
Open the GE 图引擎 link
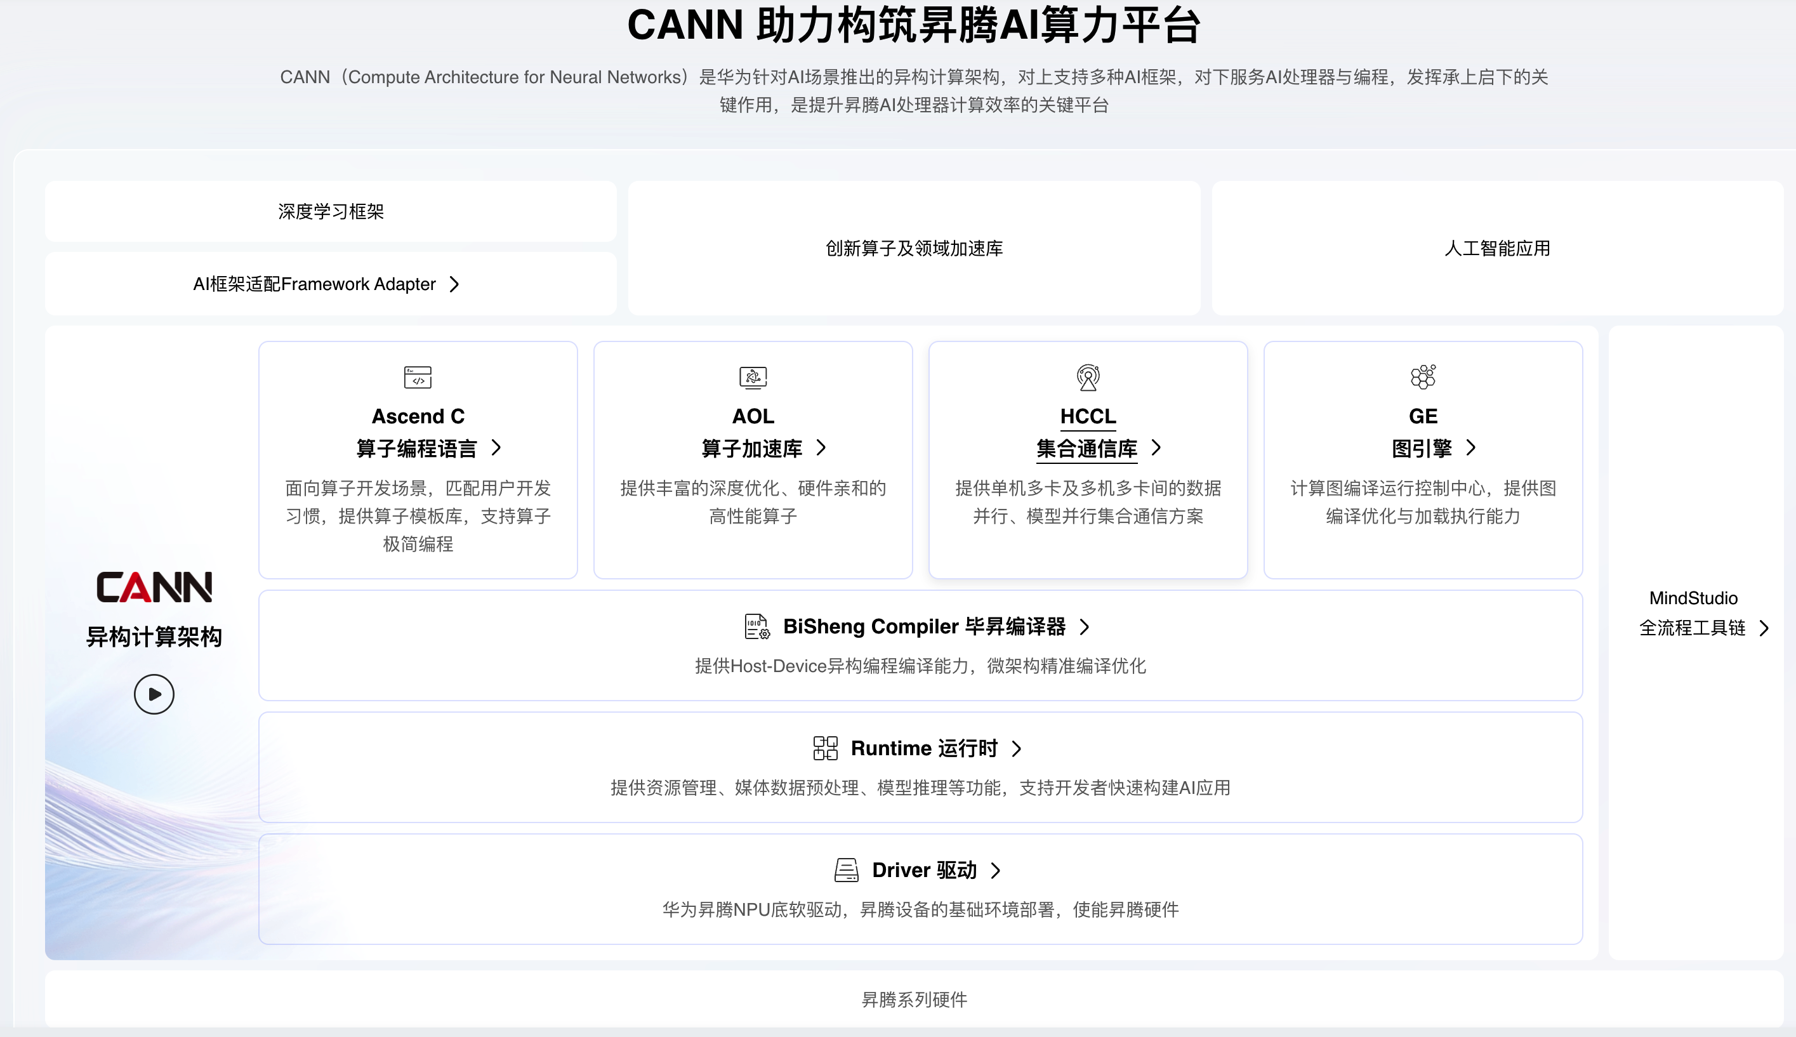pos(1422,449)
